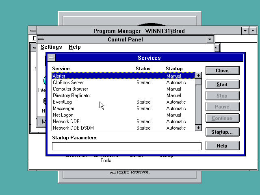Viewport: 260px width, 195px height.
Task: Maximize the Program Manager window
Action: [x=253, y=31]
